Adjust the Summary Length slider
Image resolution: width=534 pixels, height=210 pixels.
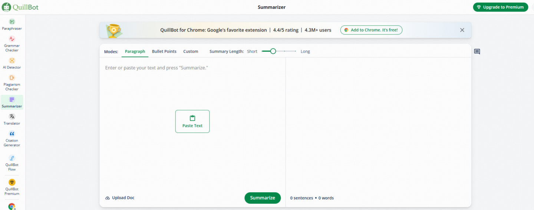tap(279, 51)
